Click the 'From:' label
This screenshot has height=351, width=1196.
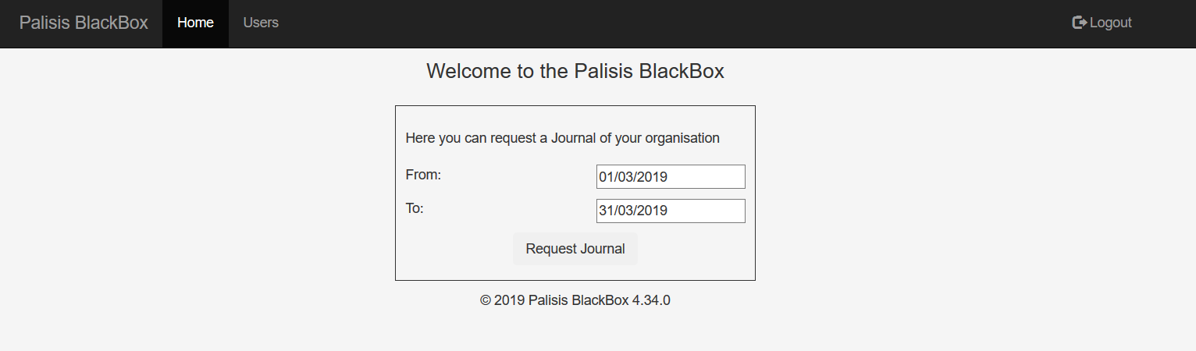tap(423, 175)
